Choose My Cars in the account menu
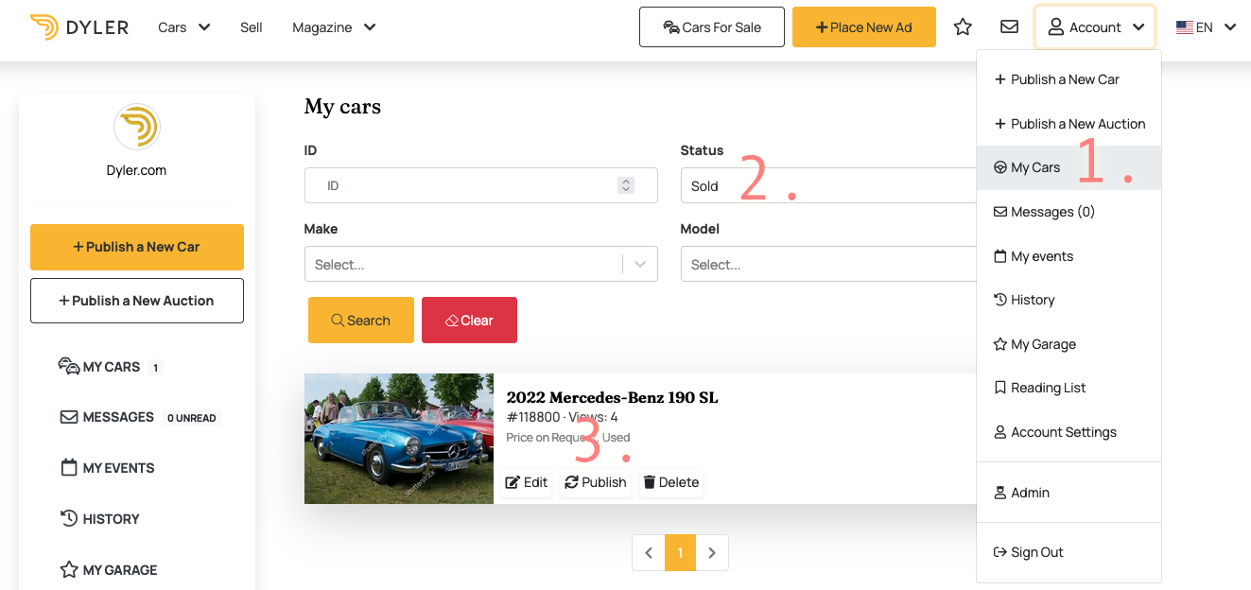 [x=1069, y=167]
